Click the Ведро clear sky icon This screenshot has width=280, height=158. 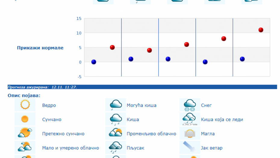point(25,105)
